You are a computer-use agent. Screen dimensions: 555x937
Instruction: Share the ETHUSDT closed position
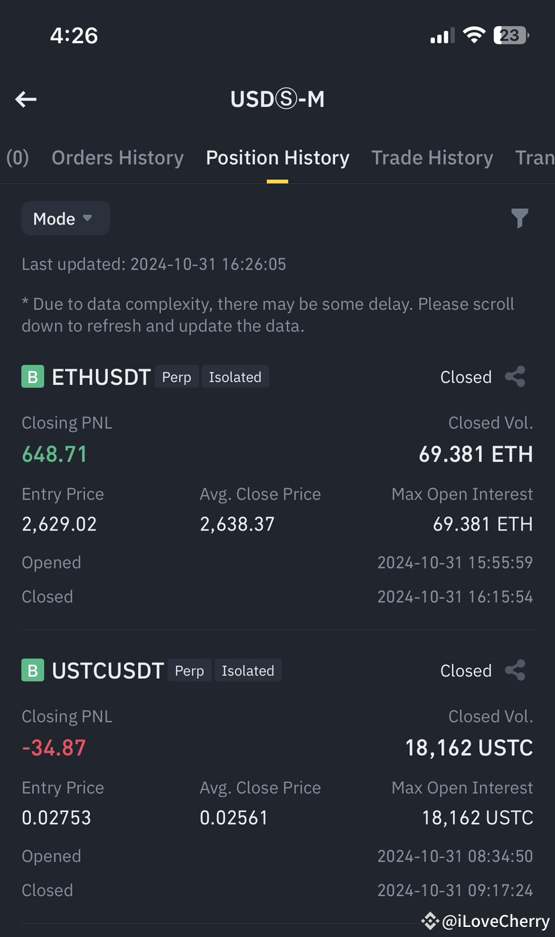click(x=515, y=377)
